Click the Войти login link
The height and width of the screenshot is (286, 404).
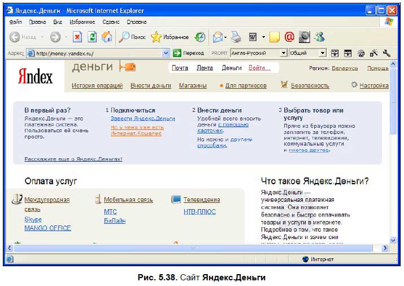(259, 68)
